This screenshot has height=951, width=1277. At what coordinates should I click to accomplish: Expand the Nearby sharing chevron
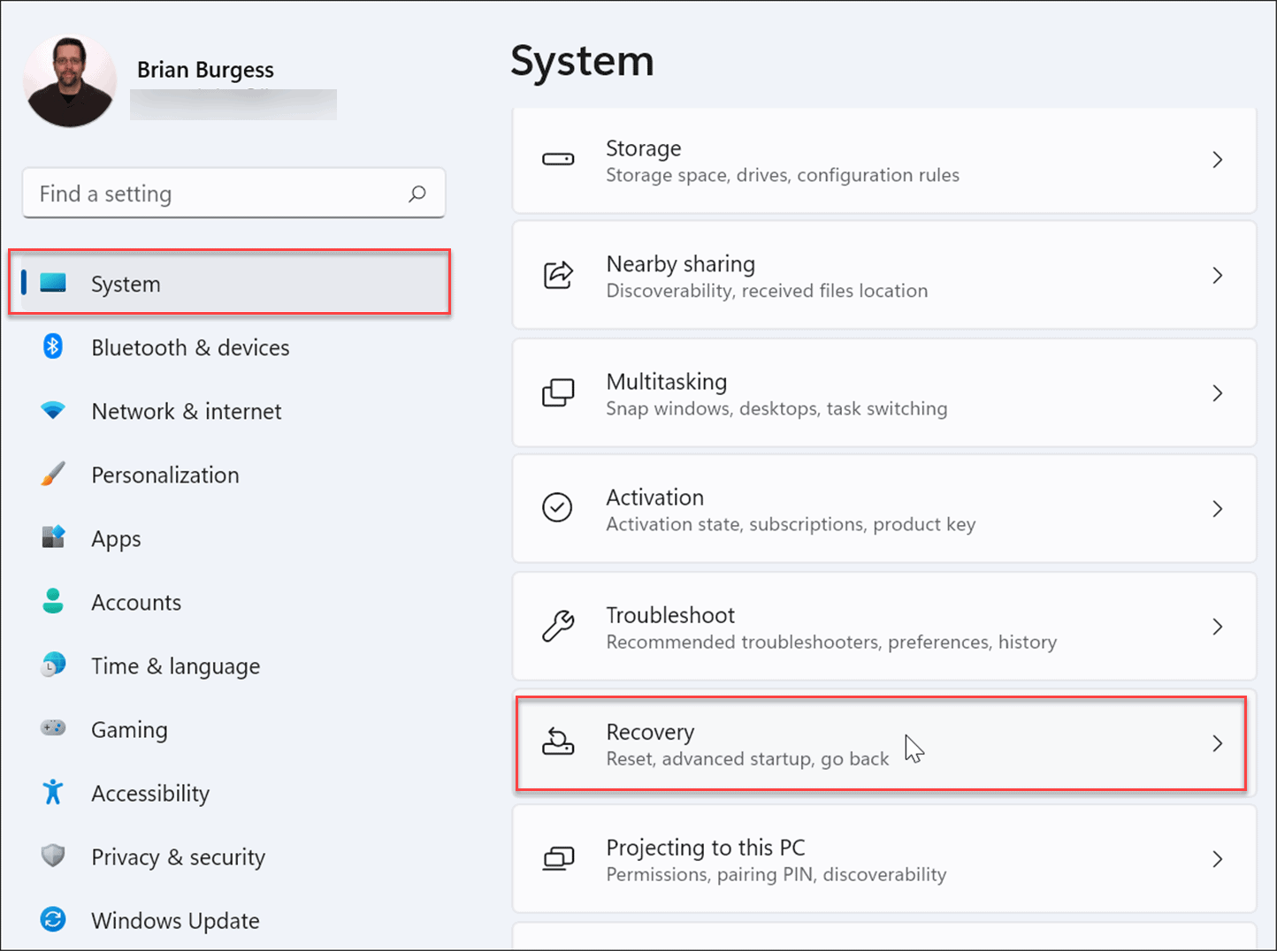click(x=1218, y=276)
